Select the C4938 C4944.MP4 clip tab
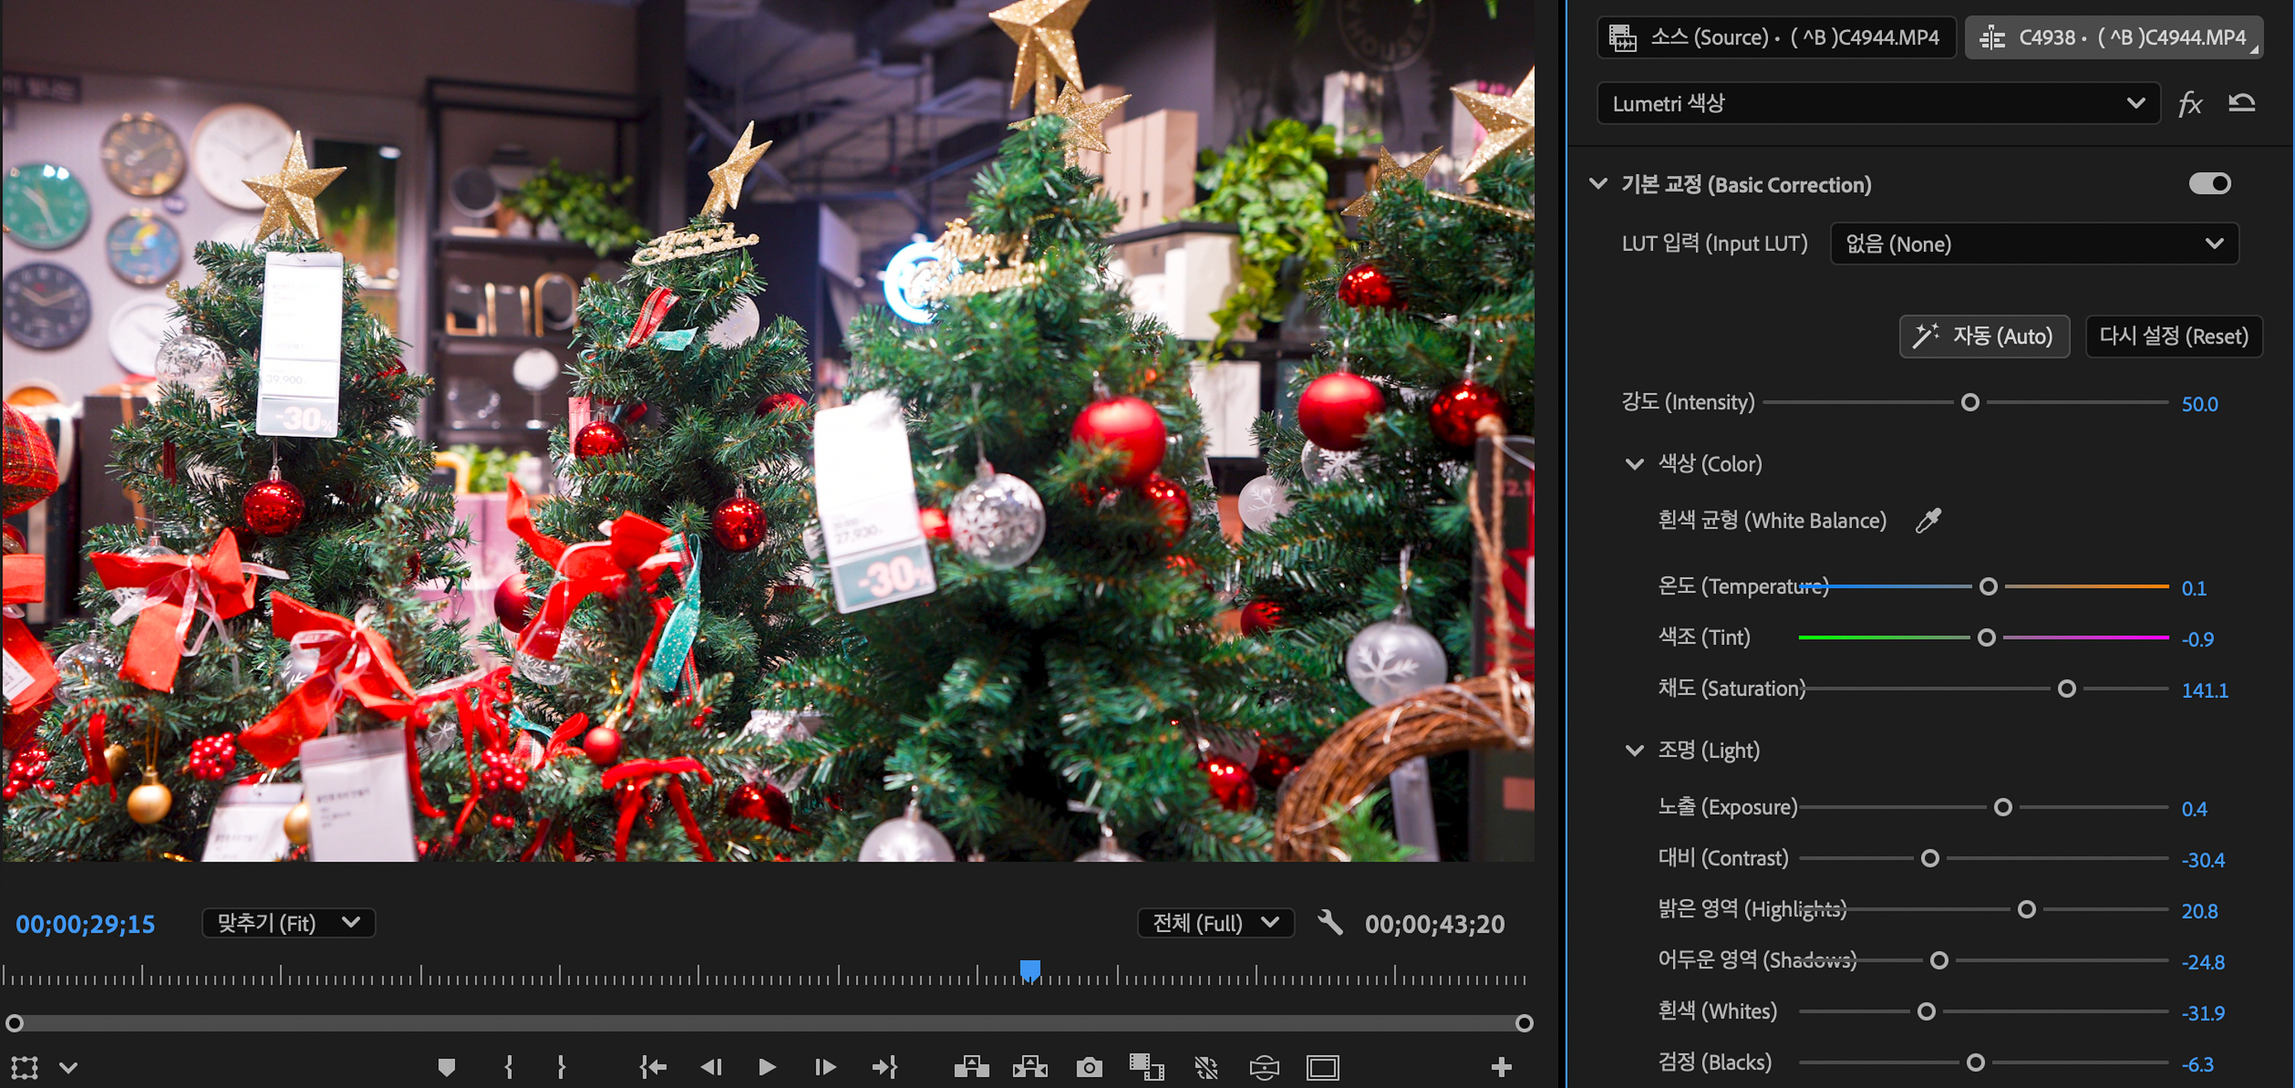 coord(2113,37)
